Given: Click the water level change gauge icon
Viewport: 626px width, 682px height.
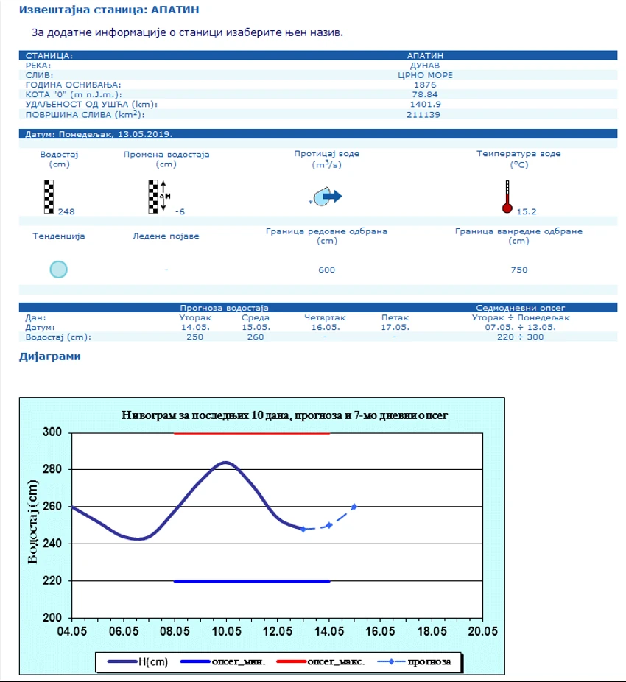Looking at the screenshot, I should (159, 197).
